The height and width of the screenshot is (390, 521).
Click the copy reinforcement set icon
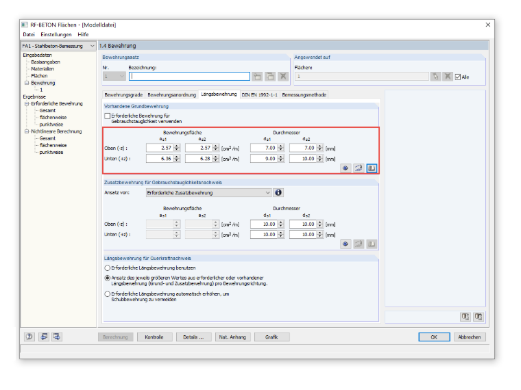[270, 77]
